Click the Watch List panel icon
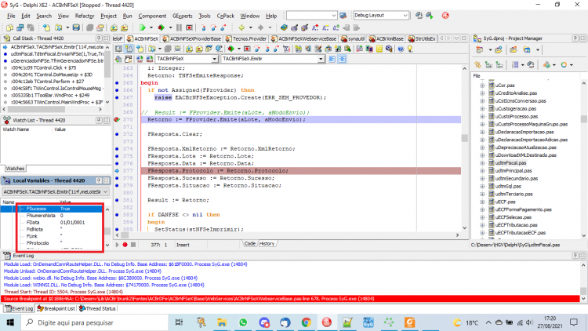The height and width of the screenshot is (331, 588). 7,120
